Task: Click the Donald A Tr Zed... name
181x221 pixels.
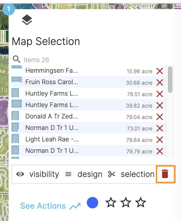Action: pyautogui.click(x=52, y=116)
